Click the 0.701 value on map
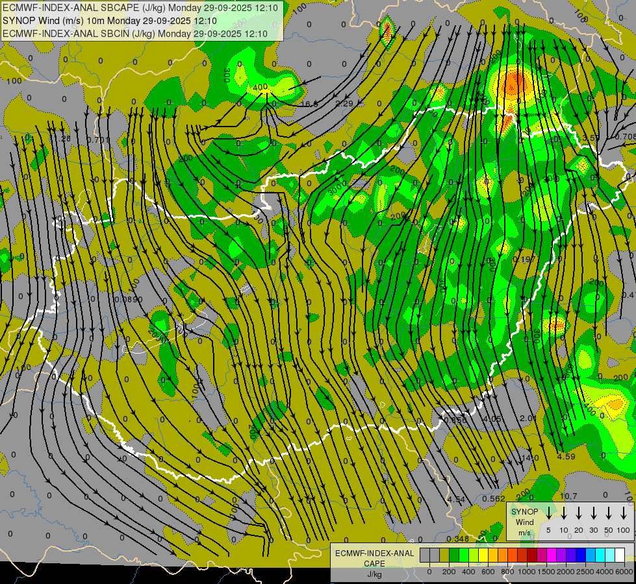This screenshot has height=584, width=636. coord(98,140)
